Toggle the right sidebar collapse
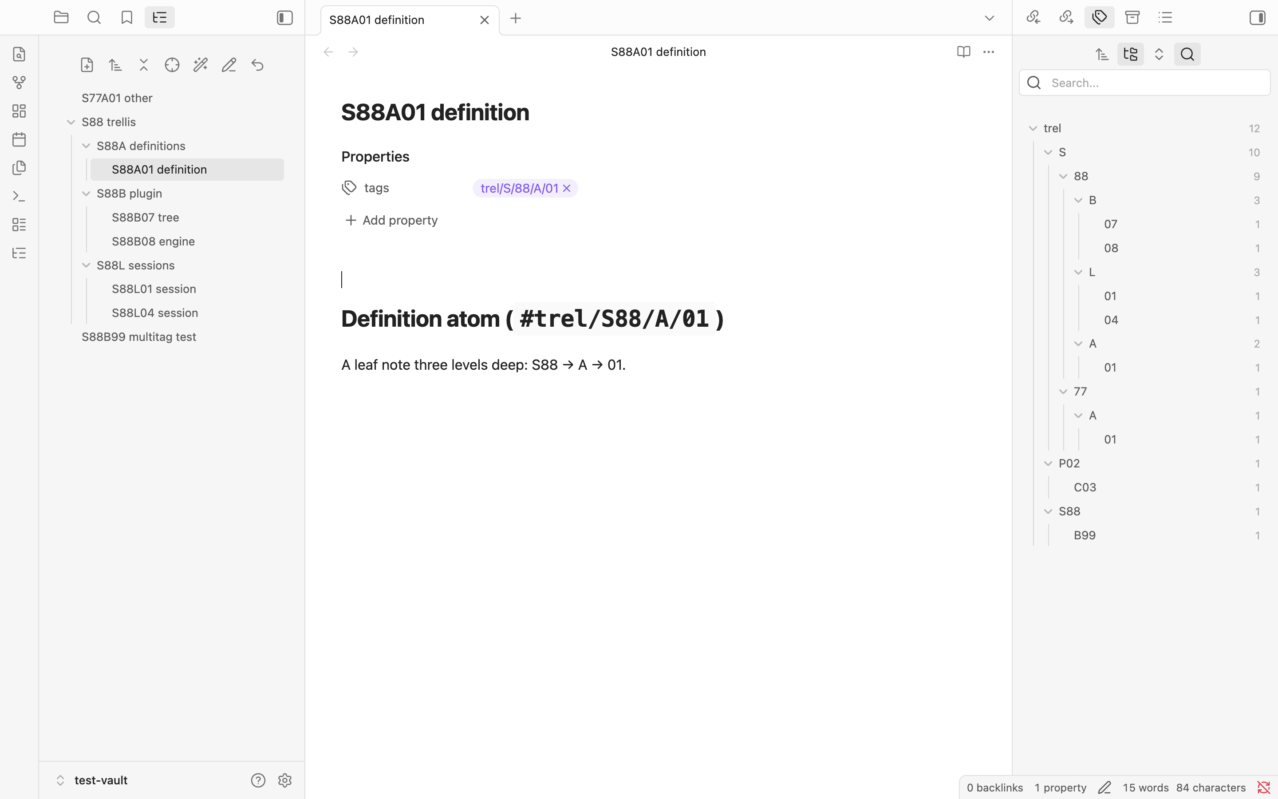 (x=1258, y=18)
